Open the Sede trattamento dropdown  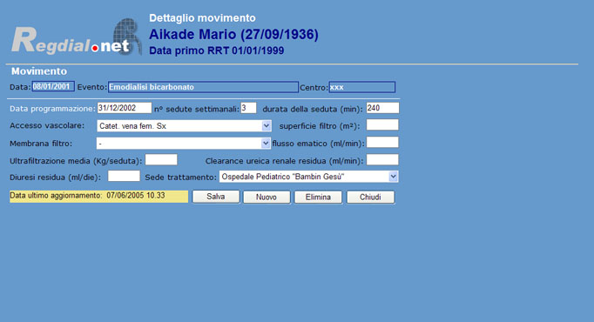pos(308,177)
